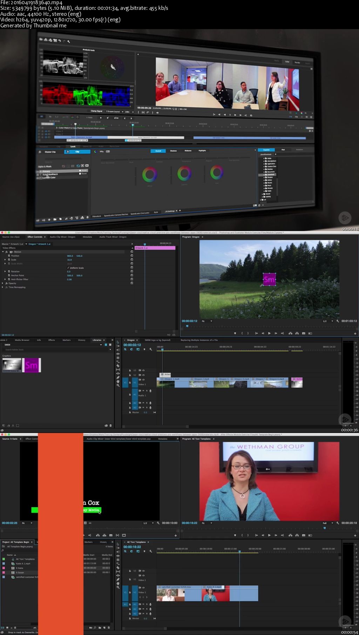Open Replacing Multiple Instances of a File tab

click(x=199, y=340)
